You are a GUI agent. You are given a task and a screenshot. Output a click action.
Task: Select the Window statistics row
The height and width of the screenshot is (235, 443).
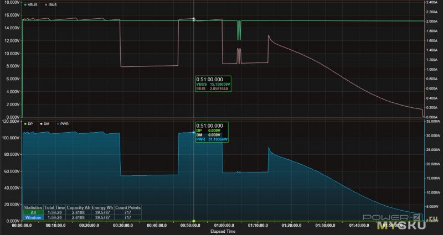[32, 218]
